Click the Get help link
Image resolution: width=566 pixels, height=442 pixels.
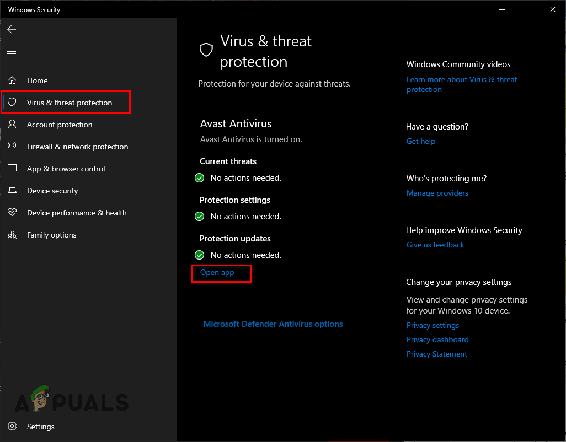tap(420, 141)
